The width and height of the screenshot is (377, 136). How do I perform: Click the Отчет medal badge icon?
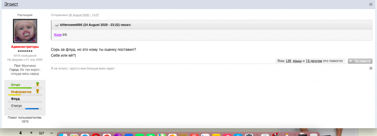37,84
